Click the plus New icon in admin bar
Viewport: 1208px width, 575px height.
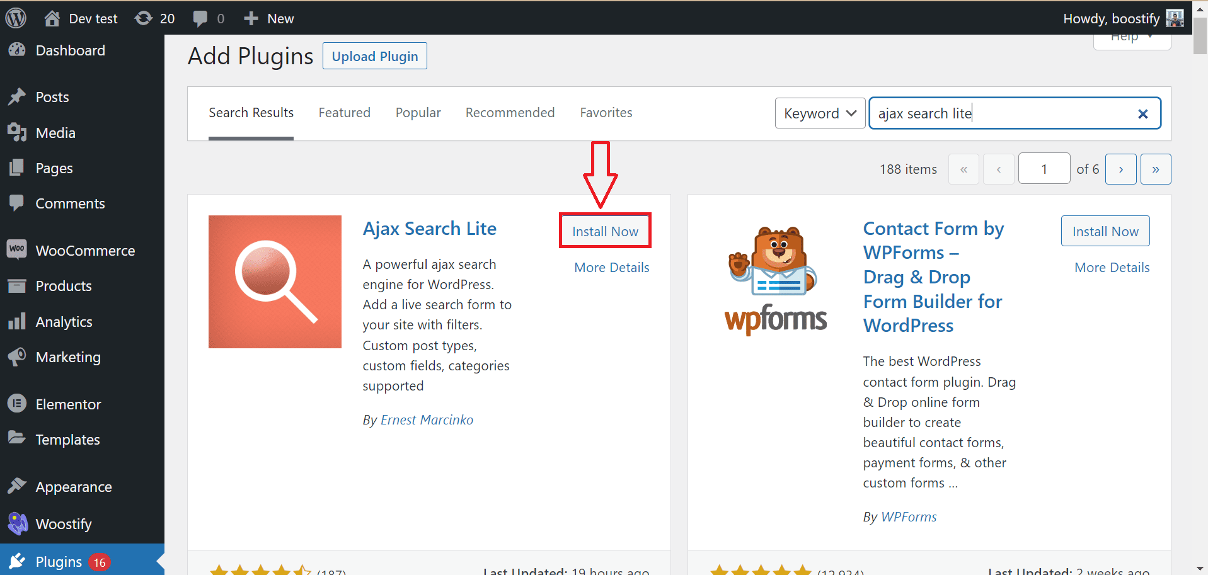click(251, 19)
